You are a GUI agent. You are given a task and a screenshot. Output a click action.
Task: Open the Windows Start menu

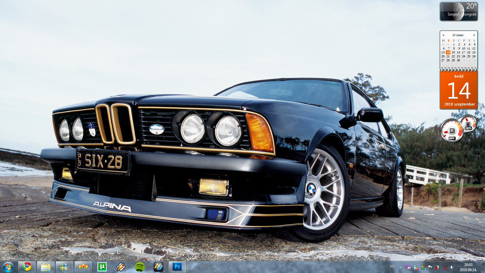8,267
